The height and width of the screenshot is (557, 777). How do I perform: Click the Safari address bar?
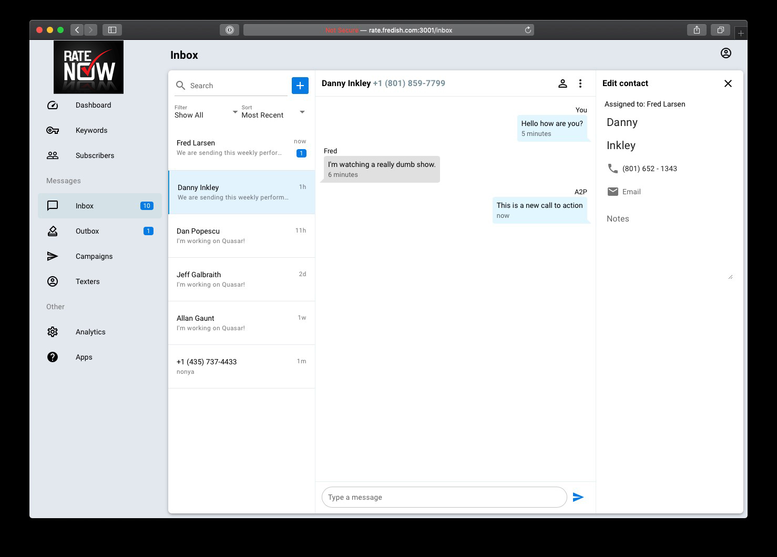tap(389, 30)
